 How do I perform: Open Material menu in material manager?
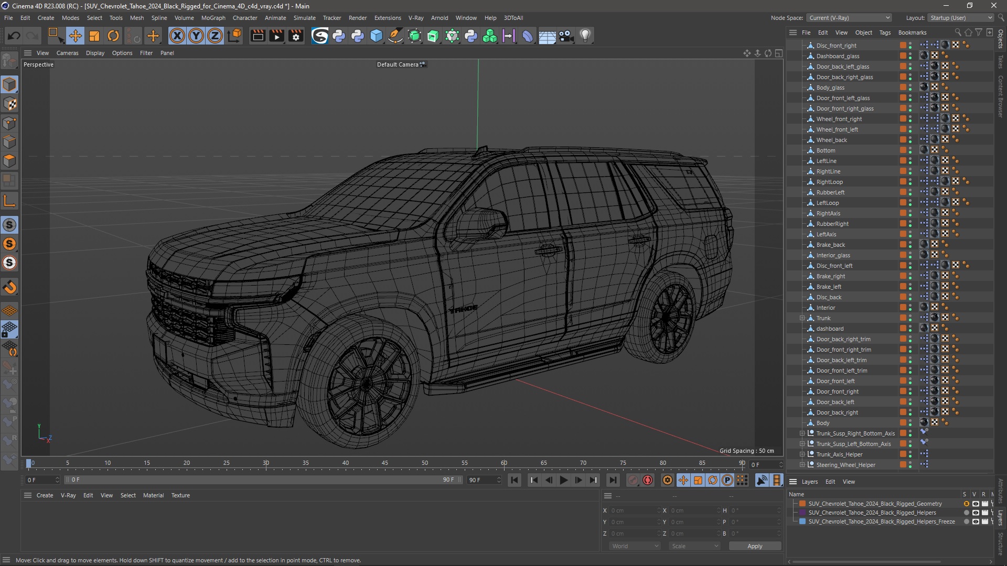tap(153, 495)
